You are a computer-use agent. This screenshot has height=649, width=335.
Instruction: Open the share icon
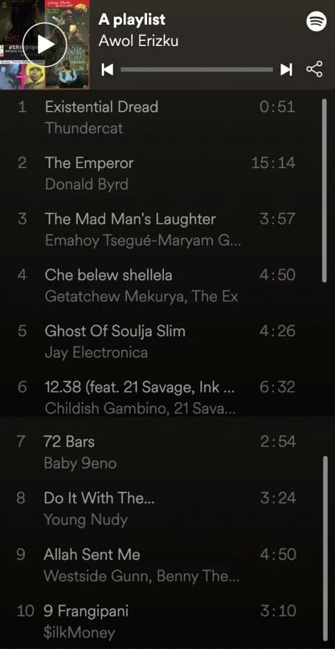[314, 69]
